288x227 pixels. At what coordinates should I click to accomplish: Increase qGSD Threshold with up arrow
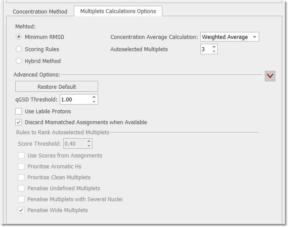(x=94, y=97)
